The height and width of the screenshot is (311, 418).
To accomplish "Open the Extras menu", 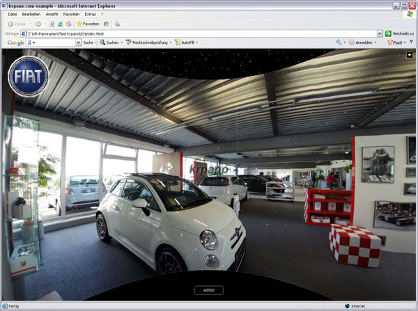I will (91, 14).
